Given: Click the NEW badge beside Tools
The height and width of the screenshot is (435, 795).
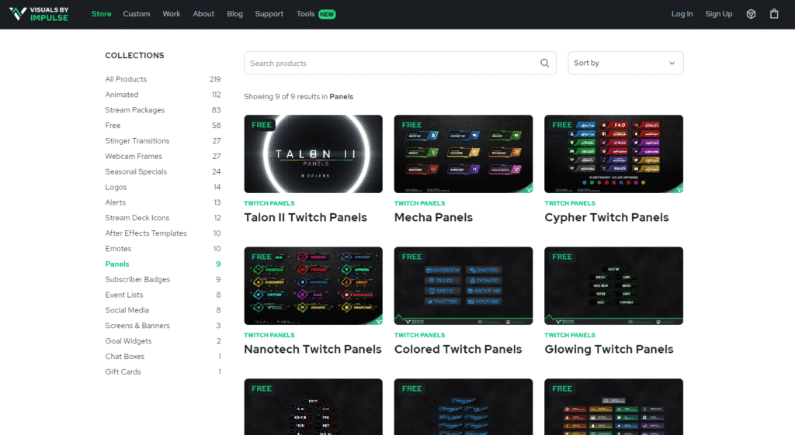Looking at the screenshot, I should [x=327, y=14].
